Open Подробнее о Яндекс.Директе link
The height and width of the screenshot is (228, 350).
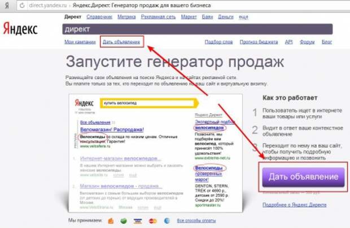point(295,204)
